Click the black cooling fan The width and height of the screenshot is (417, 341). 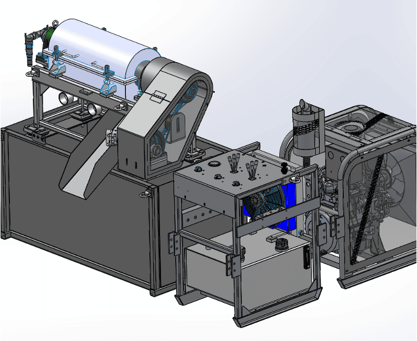(264, 204)
